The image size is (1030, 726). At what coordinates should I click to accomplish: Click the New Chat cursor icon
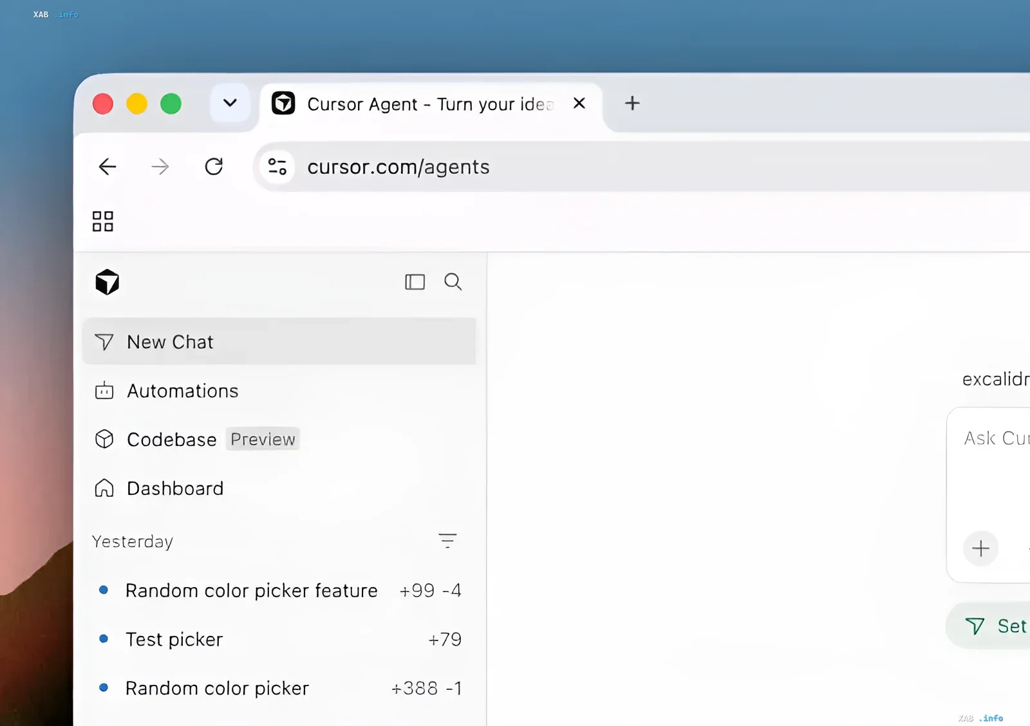pos(104,342)
